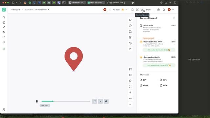Screen dimensions: 210x118
Task: Open the info circle panel icon
Action: point(130,26)
